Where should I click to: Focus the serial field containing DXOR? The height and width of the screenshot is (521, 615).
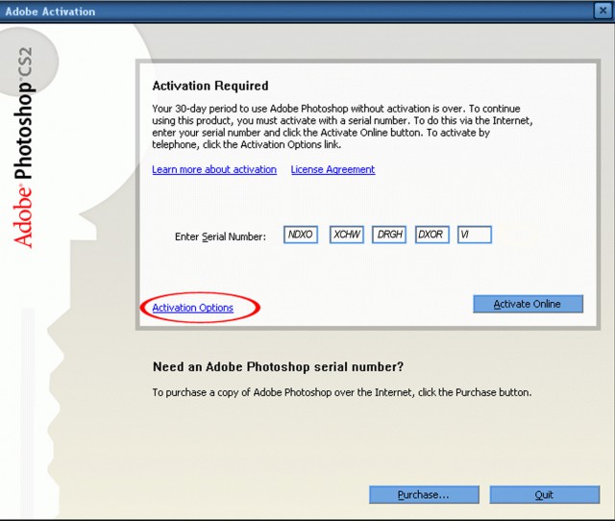tap(432, 235)
